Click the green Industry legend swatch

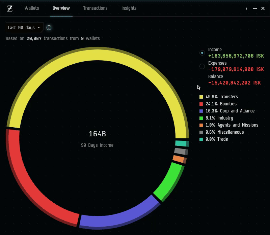click(x=201, y=118)
